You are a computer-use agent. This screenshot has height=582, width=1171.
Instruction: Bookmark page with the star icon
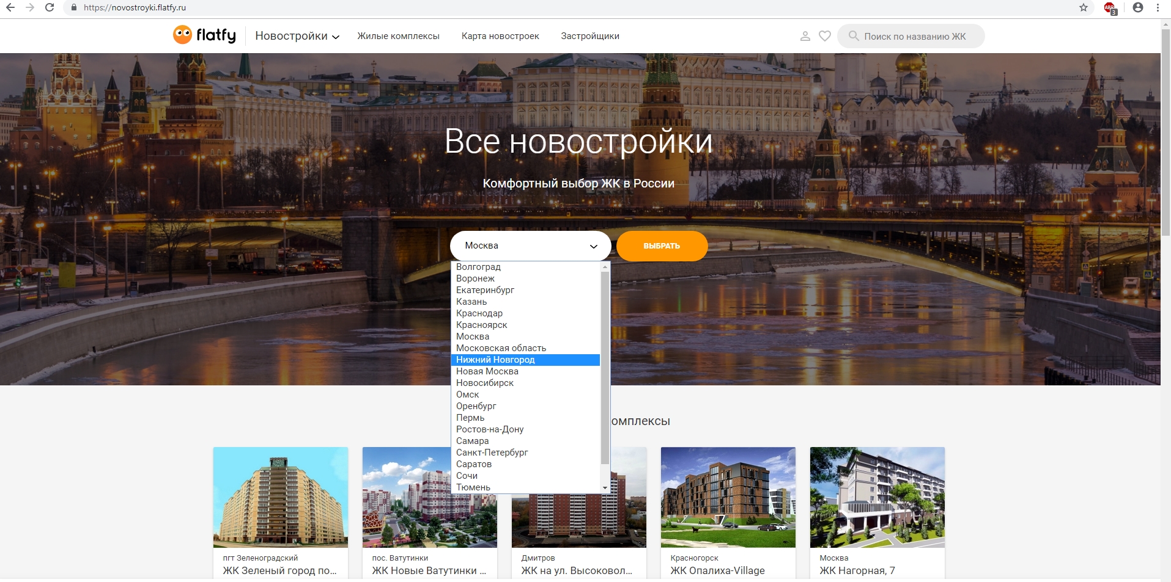(1084, 7)
